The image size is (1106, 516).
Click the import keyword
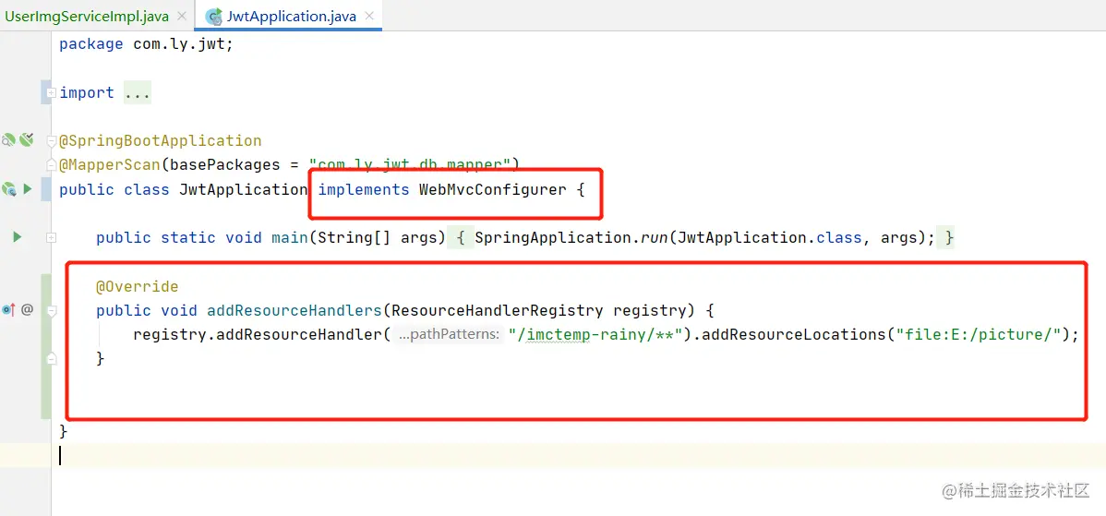pyautogui.click(x=87, y=92)
